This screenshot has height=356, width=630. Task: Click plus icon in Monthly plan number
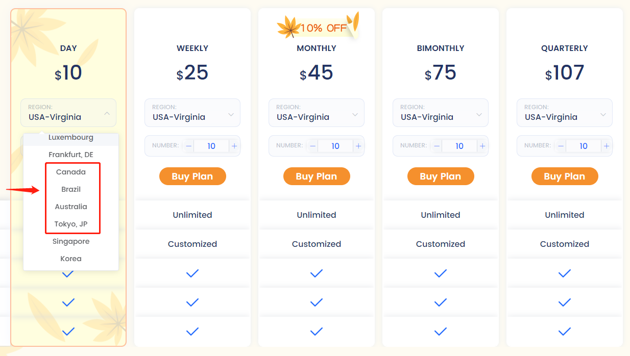(x=358, y=146)
